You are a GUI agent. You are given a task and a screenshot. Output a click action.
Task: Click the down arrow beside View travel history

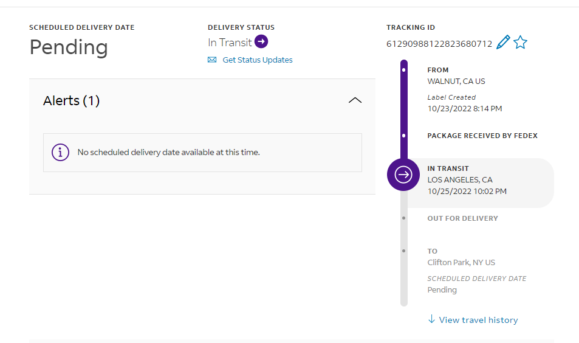pyautogui.click(x=431, y=319)
